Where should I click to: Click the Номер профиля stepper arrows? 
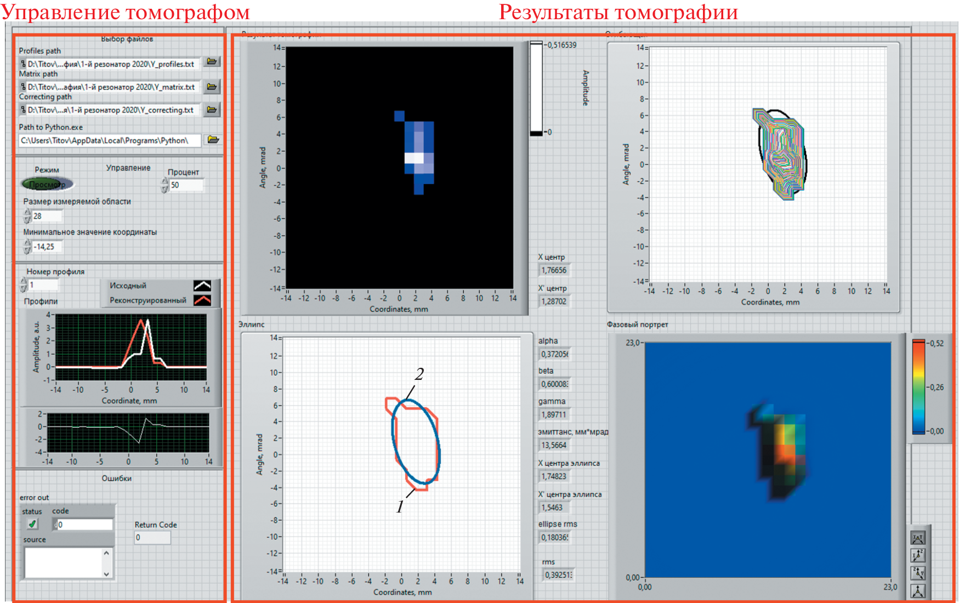pos(24,285)
